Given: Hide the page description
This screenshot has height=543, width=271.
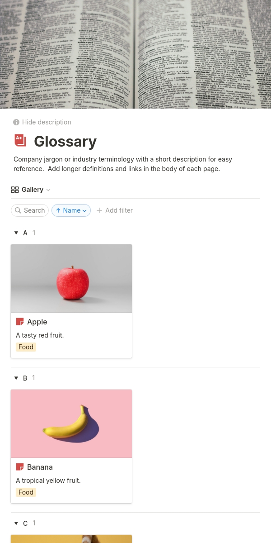Looking at the screenshot, I should point(47,122).
